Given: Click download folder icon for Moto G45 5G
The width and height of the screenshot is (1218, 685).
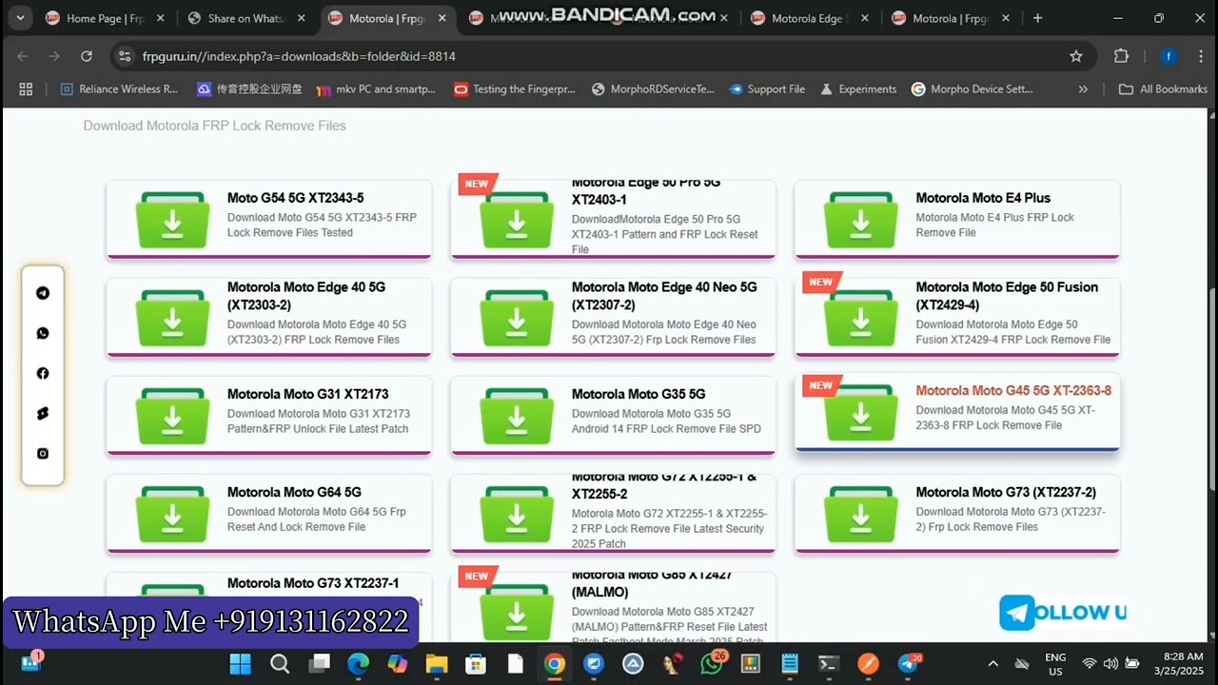Looking at the screenshot, I should [861, 412].
